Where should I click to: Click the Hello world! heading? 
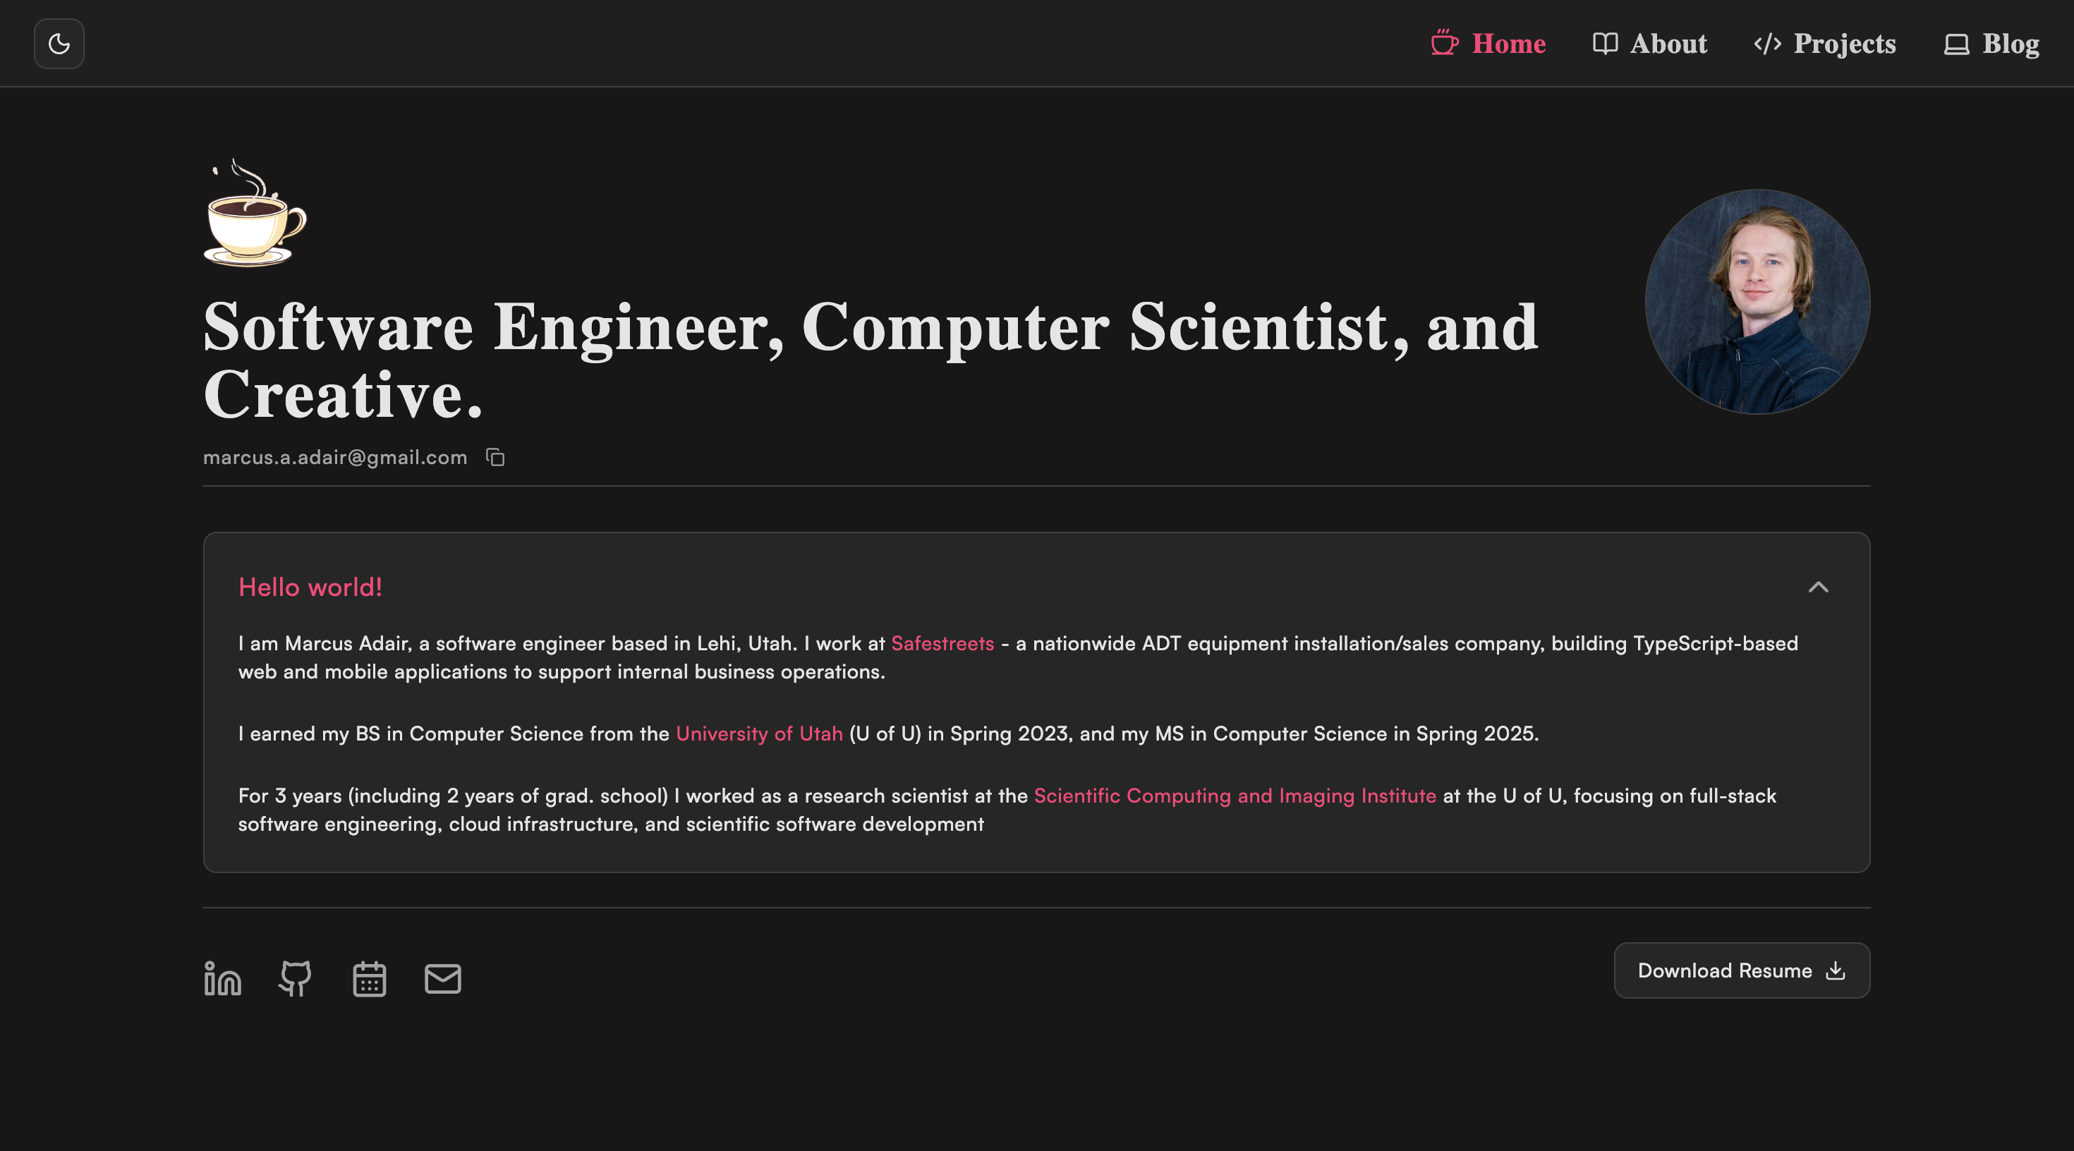[x=310, y=587]
